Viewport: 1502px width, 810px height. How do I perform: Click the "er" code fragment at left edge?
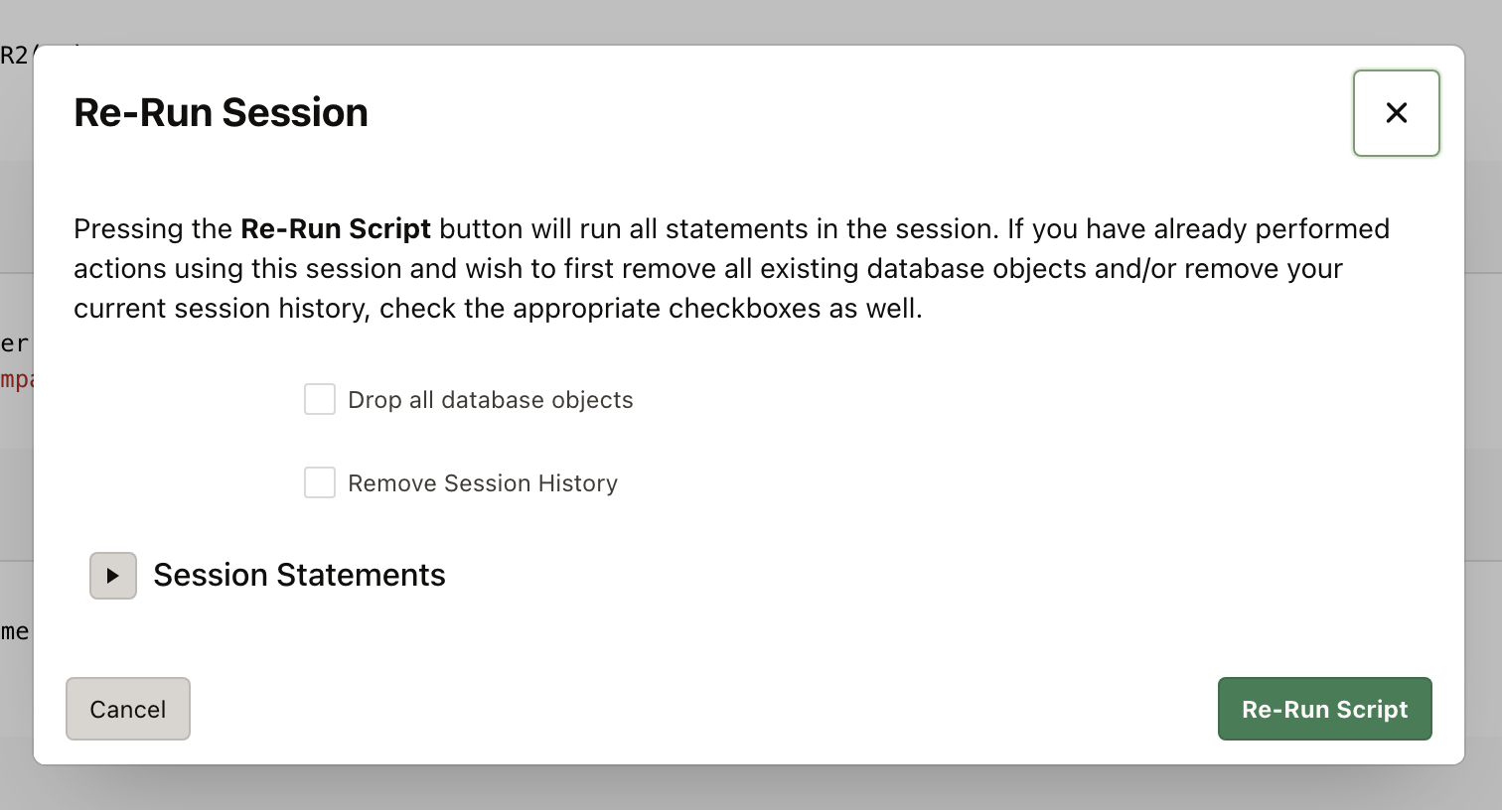tap(14, 344)
